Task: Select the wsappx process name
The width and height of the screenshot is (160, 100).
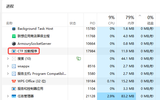Action: 23,66
